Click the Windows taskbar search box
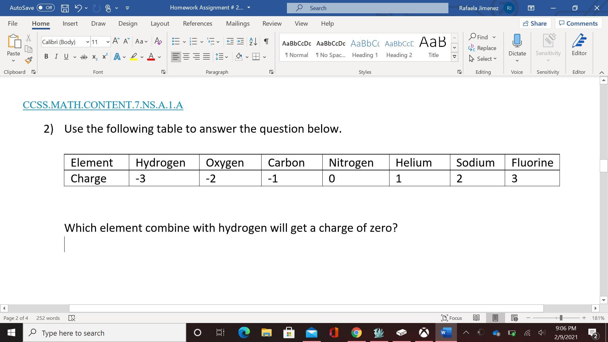The image size is (608, 342). [104, 333]
